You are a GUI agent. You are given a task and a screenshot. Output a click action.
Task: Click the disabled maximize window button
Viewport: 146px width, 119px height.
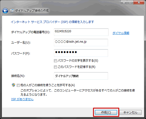(x=130, y=3)
